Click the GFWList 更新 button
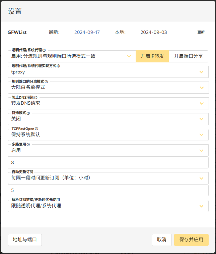Viewport: 216px width, 254px height. [201, 33]
